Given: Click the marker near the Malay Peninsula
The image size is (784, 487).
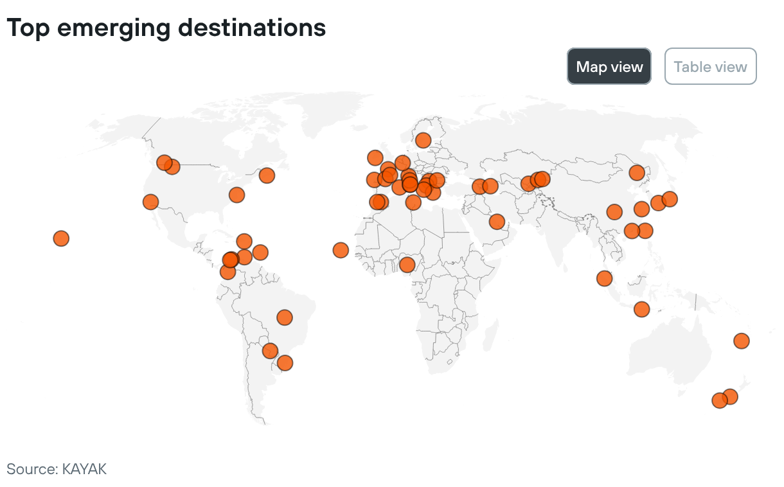Looking at the screenshot, I should pyautogui.click(x=604, y=278).
